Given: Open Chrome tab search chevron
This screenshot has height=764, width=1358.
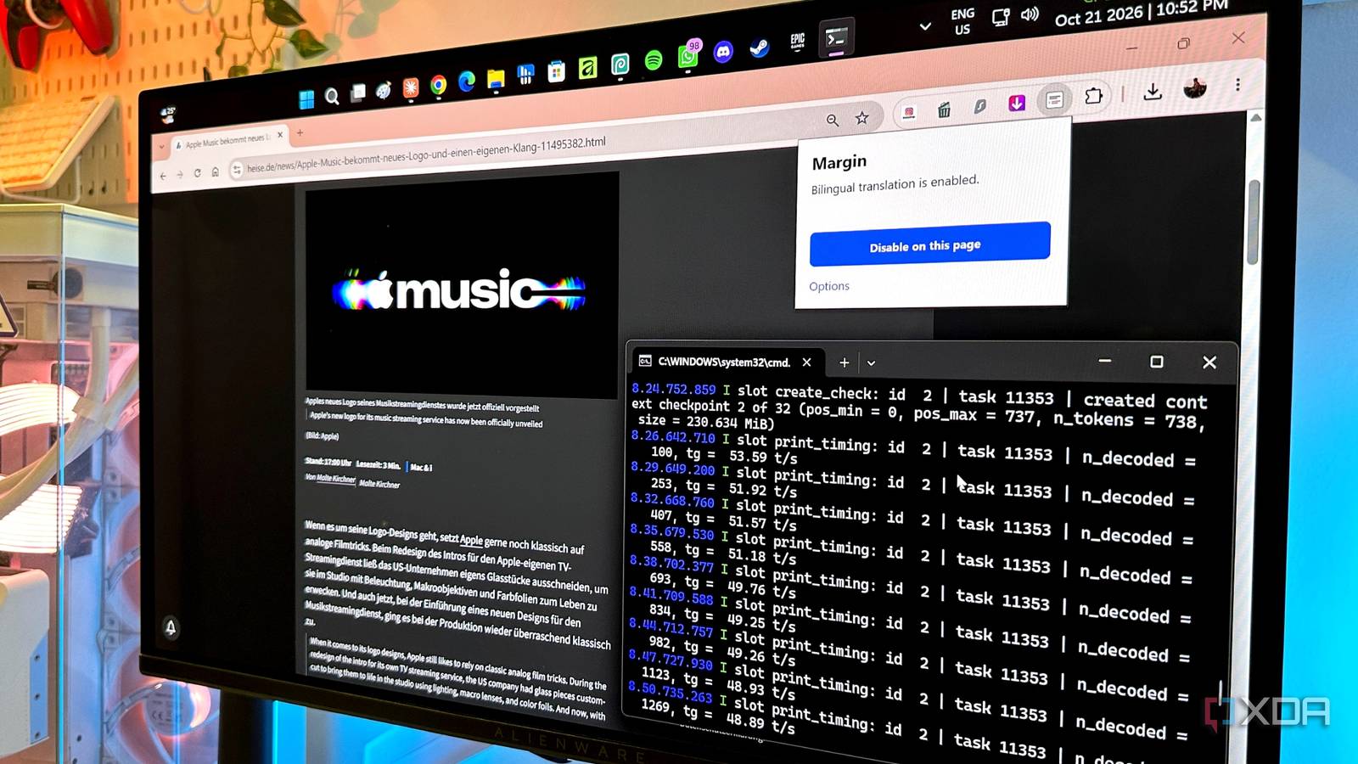Looking at the screenshot, I should click(162, 147).
